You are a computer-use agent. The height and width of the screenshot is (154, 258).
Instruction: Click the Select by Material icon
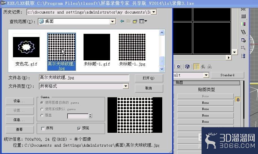pos(243,48)
